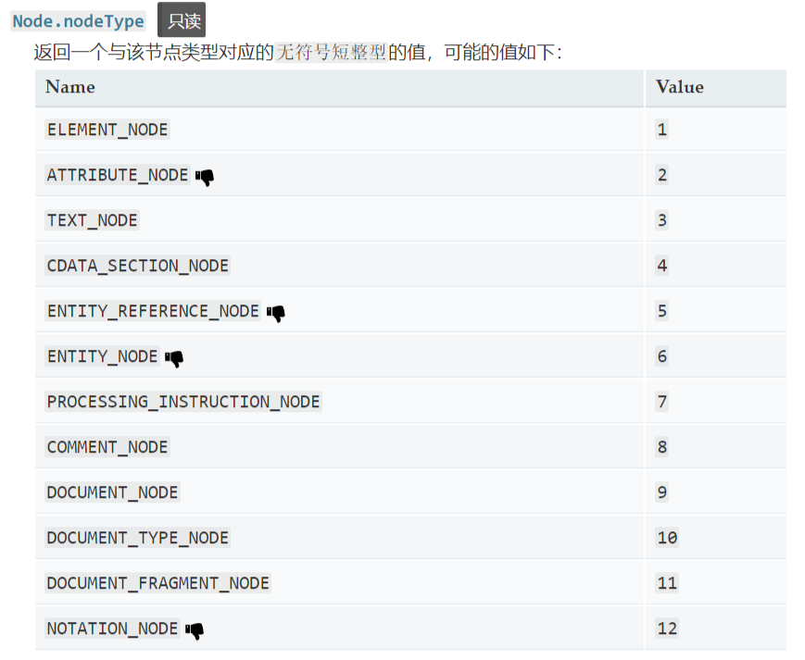Click value 2 in the ATTRIBUTE_NODE row
The width and height of the screenshot is (805, 660).
coord(662,175)
